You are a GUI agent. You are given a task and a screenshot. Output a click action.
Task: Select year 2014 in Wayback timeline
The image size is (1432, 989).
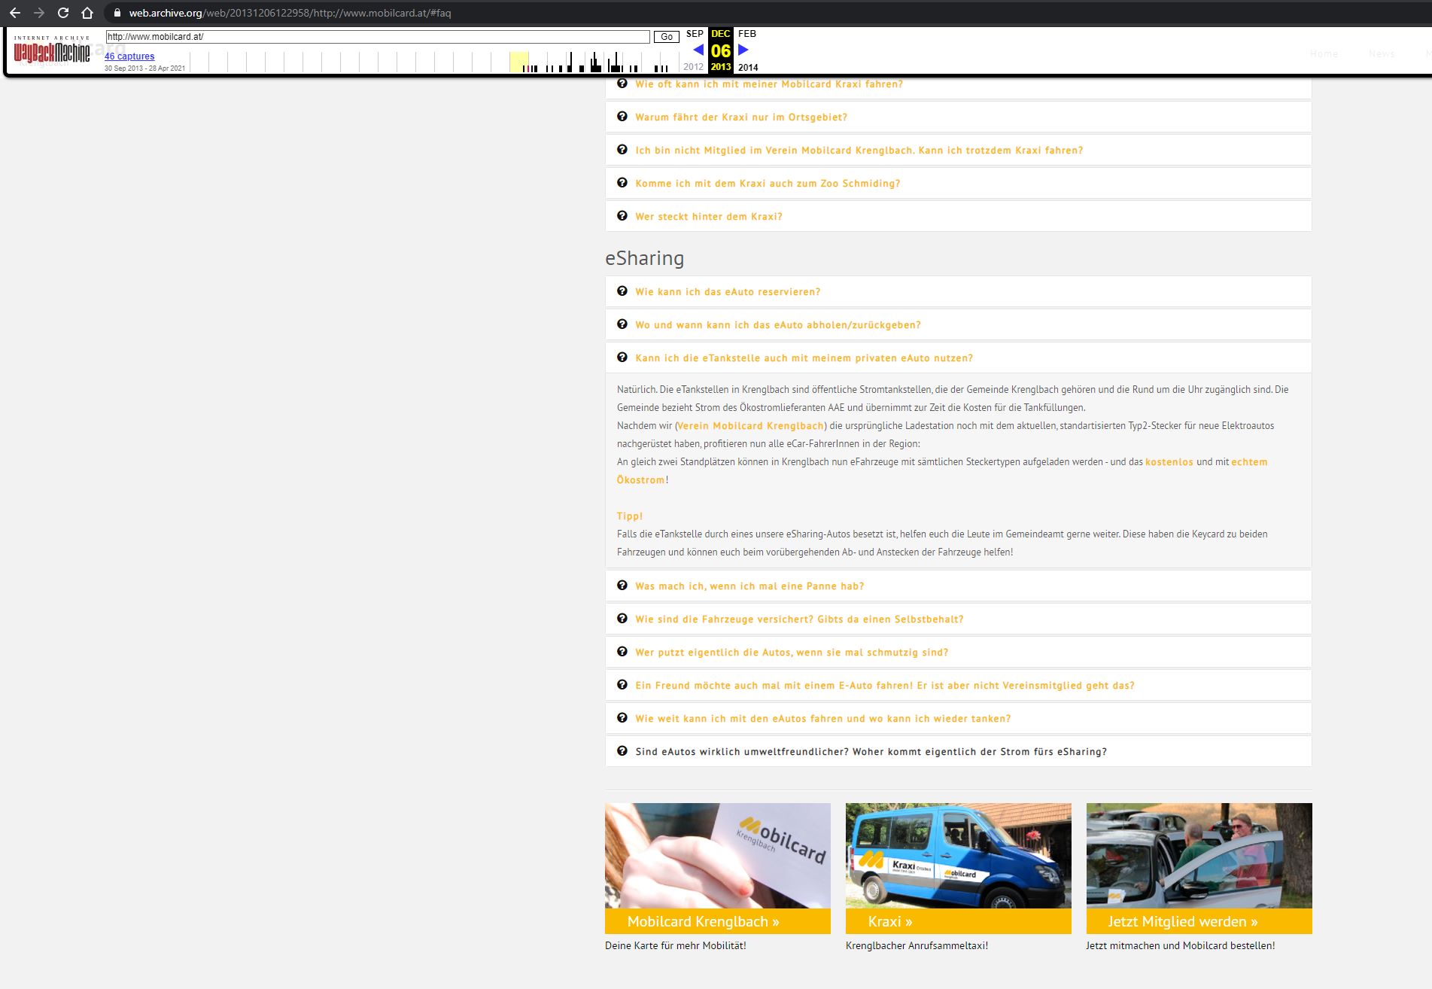tap(748, 67)
